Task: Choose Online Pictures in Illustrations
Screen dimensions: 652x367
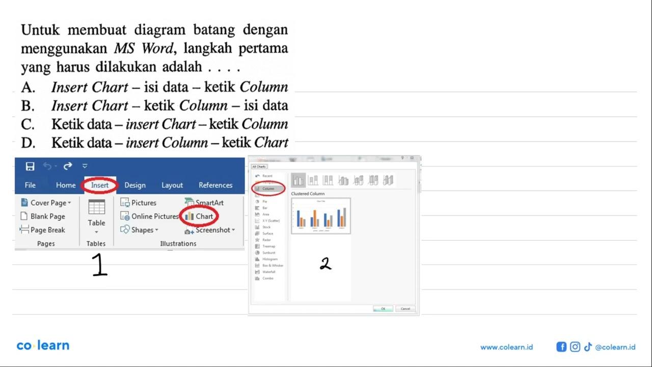Action: [150, 216]
